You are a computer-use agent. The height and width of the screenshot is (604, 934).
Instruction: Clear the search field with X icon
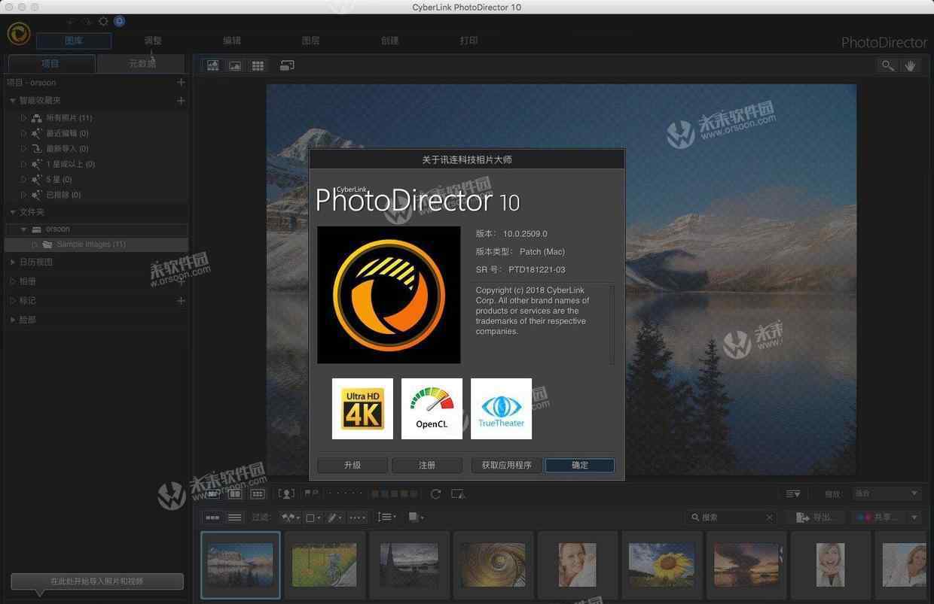[x=769, y=517]
